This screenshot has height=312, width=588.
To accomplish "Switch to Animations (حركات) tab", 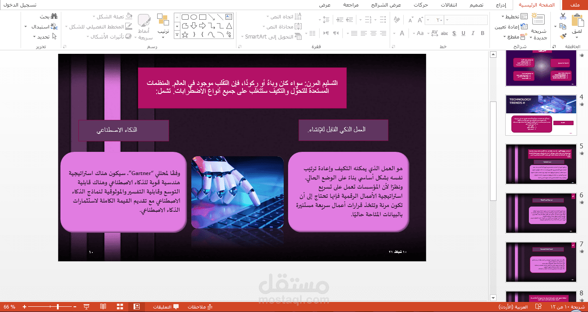I will 420,5.
